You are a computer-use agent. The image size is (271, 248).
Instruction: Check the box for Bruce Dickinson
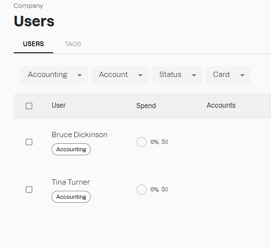click(29, 142)
